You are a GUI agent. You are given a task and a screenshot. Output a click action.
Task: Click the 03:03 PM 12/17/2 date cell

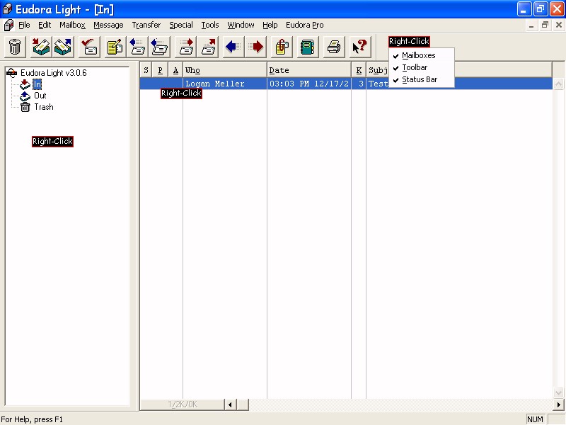click(x=309, y=84)
